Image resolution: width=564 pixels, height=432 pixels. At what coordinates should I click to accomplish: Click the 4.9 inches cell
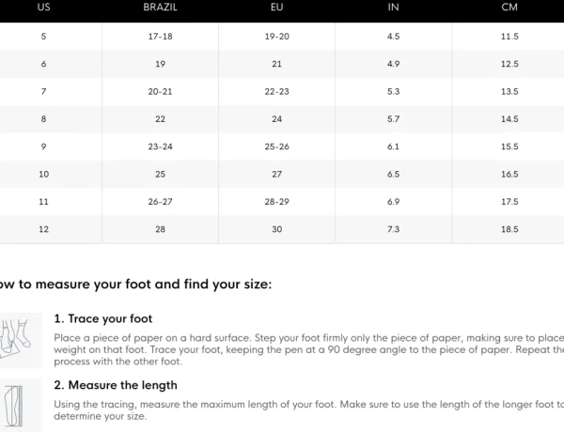[x=393, y=64]
